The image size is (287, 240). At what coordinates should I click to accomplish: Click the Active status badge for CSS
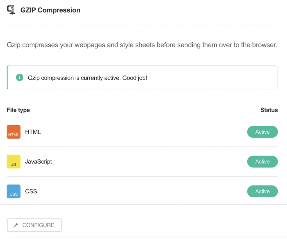pos(262,191)
